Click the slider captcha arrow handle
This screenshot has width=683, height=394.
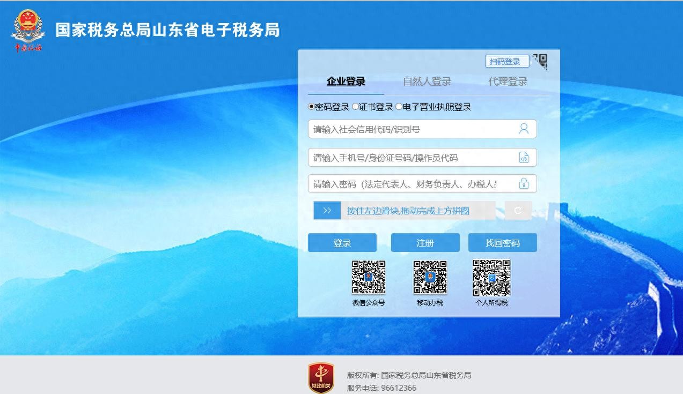point(327,211)
